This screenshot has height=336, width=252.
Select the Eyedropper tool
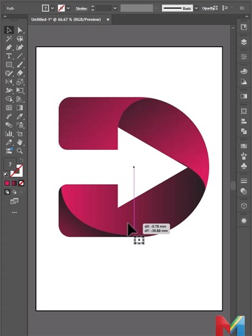20,116
